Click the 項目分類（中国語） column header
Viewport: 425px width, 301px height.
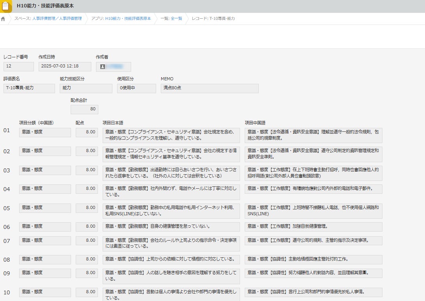pyautogui.click(x=36, y=123)
